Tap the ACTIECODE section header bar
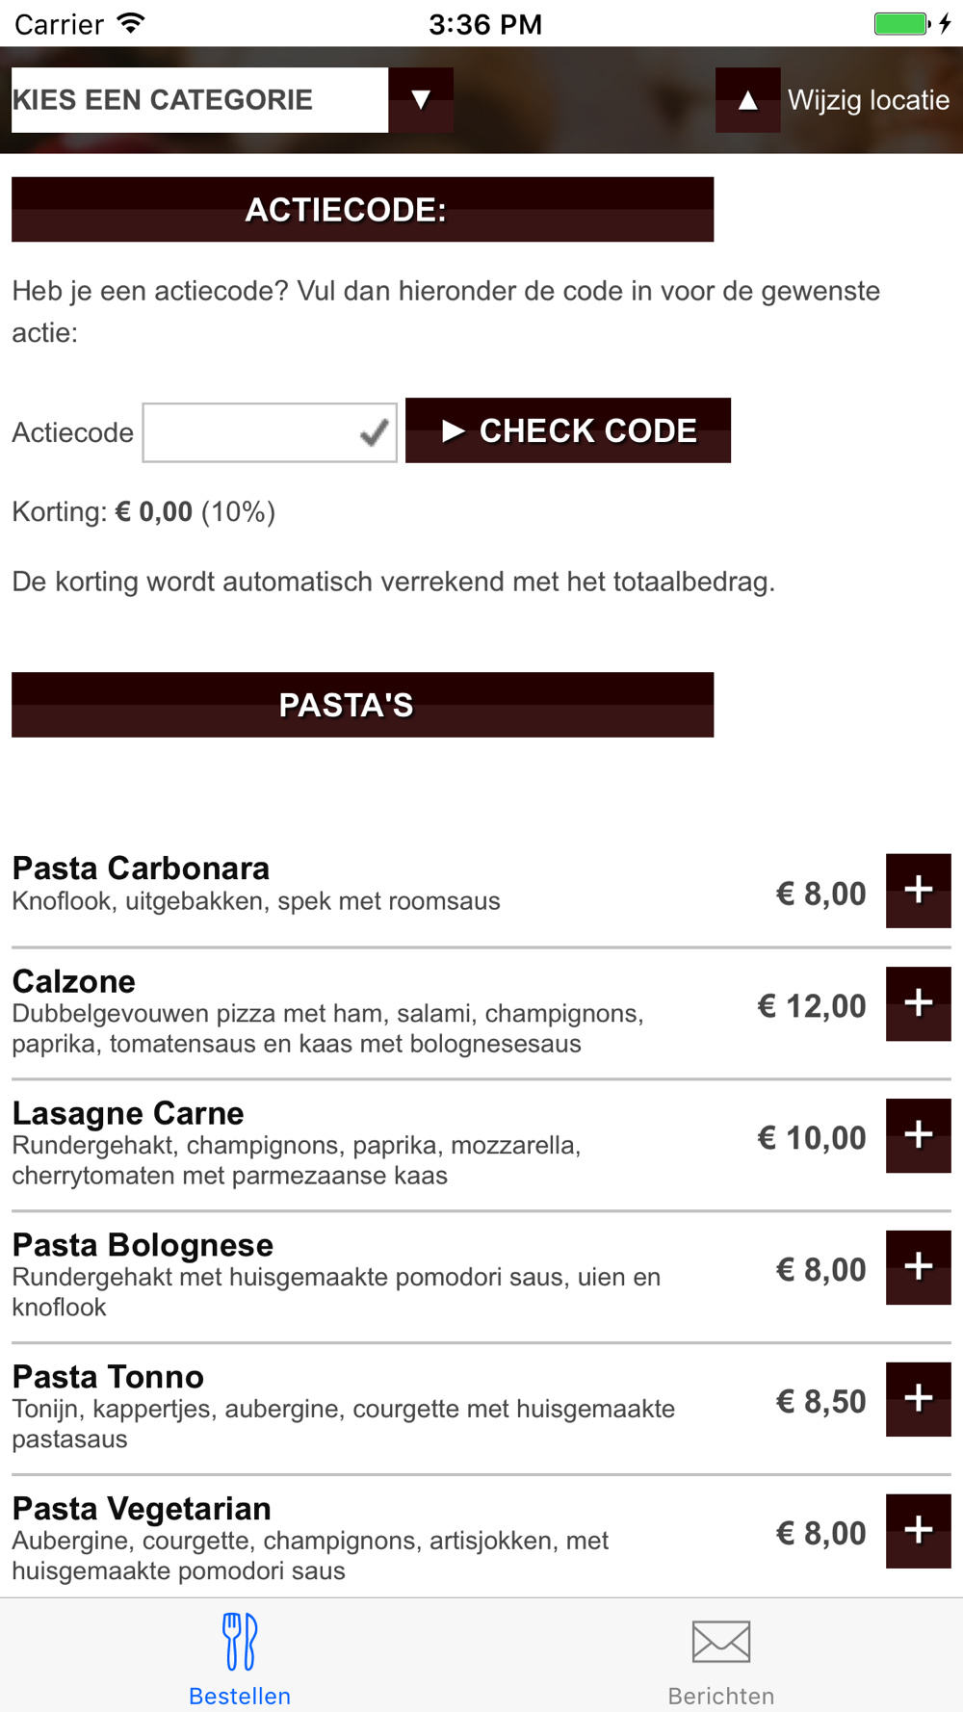 click(x=362, y=209)
